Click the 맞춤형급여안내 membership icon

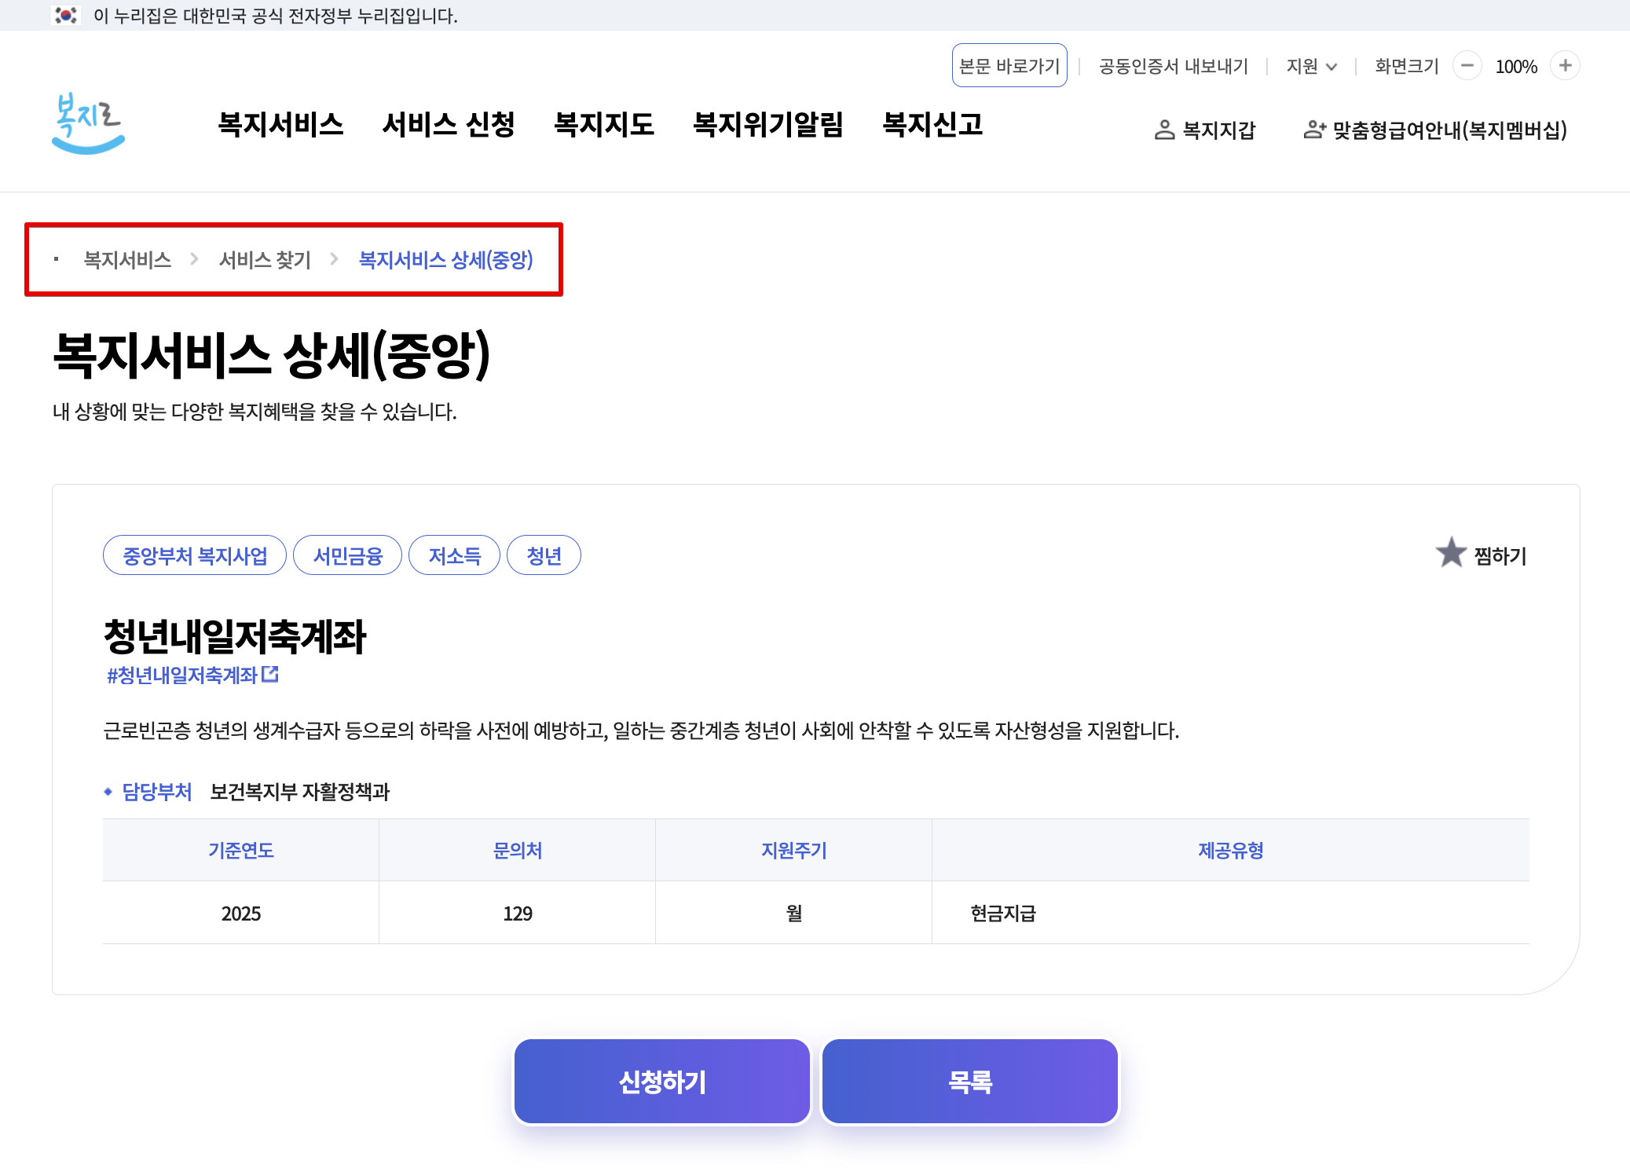tap(1314, 130)
